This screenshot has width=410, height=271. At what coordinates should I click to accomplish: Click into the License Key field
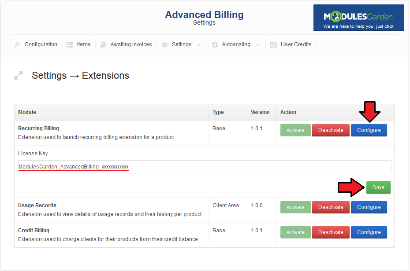coord(205,167)
